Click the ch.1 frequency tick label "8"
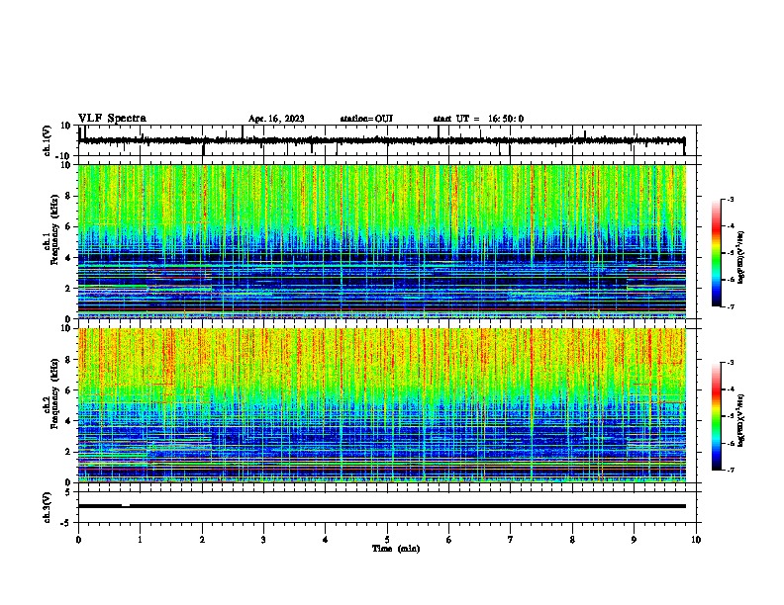 point(68,196)
